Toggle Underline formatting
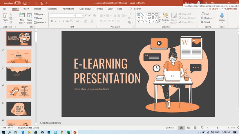 click(x=59, y=21)
